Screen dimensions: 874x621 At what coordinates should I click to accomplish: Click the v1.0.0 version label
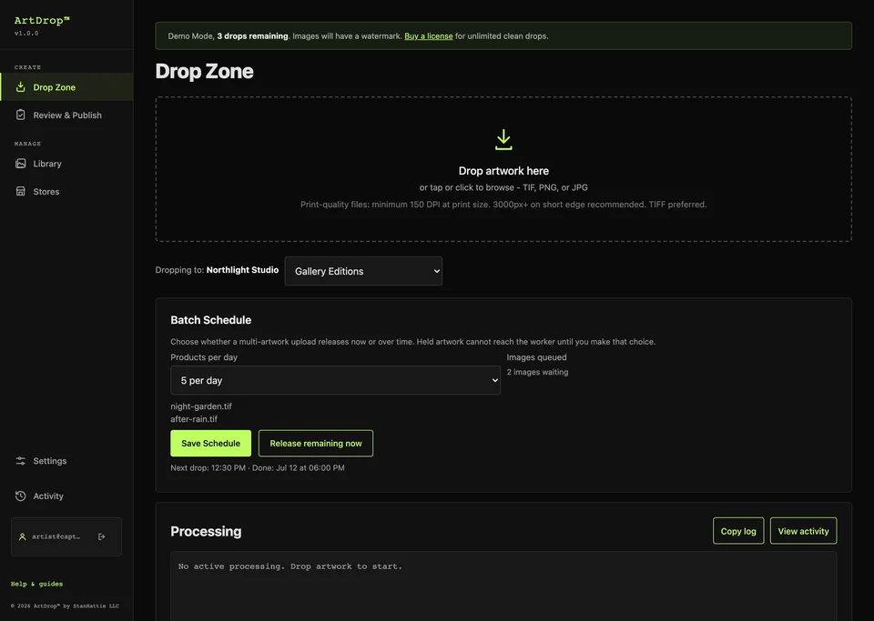[26, 34]
